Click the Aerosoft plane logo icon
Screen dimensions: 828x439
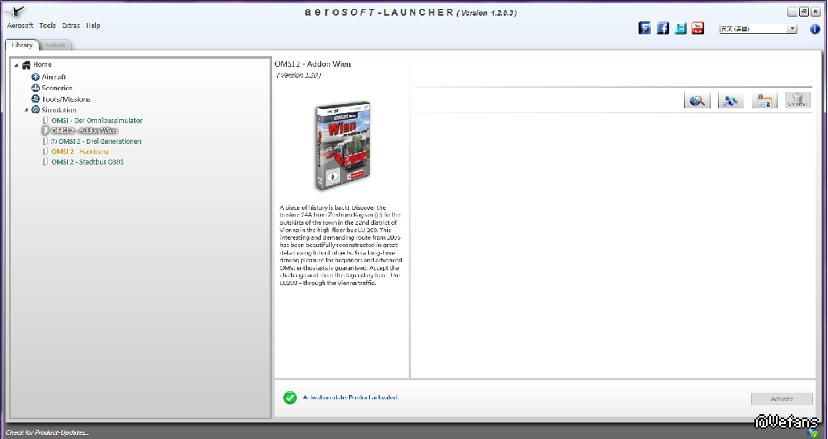16,11
